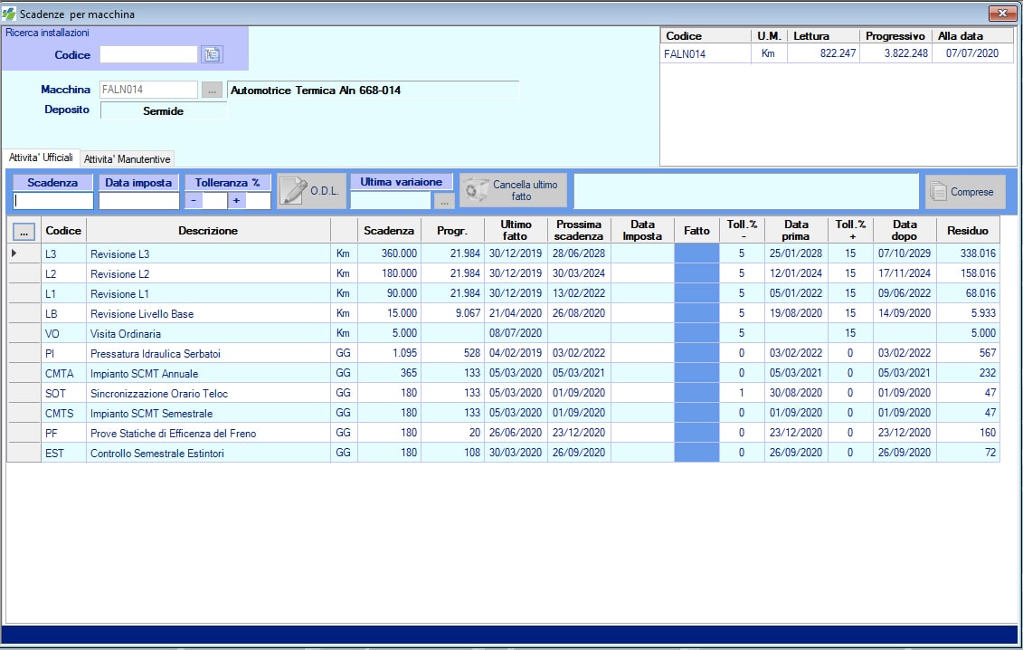Click the Prossima scadenza date 26/08/2020
The width and height of the screenshot is (1023, 650).
tap(579, 313)
